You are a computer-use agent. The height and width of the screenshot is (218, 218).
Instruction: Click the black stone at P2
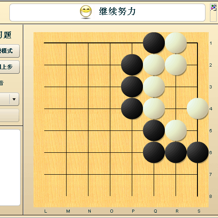(x=132, y=65)
